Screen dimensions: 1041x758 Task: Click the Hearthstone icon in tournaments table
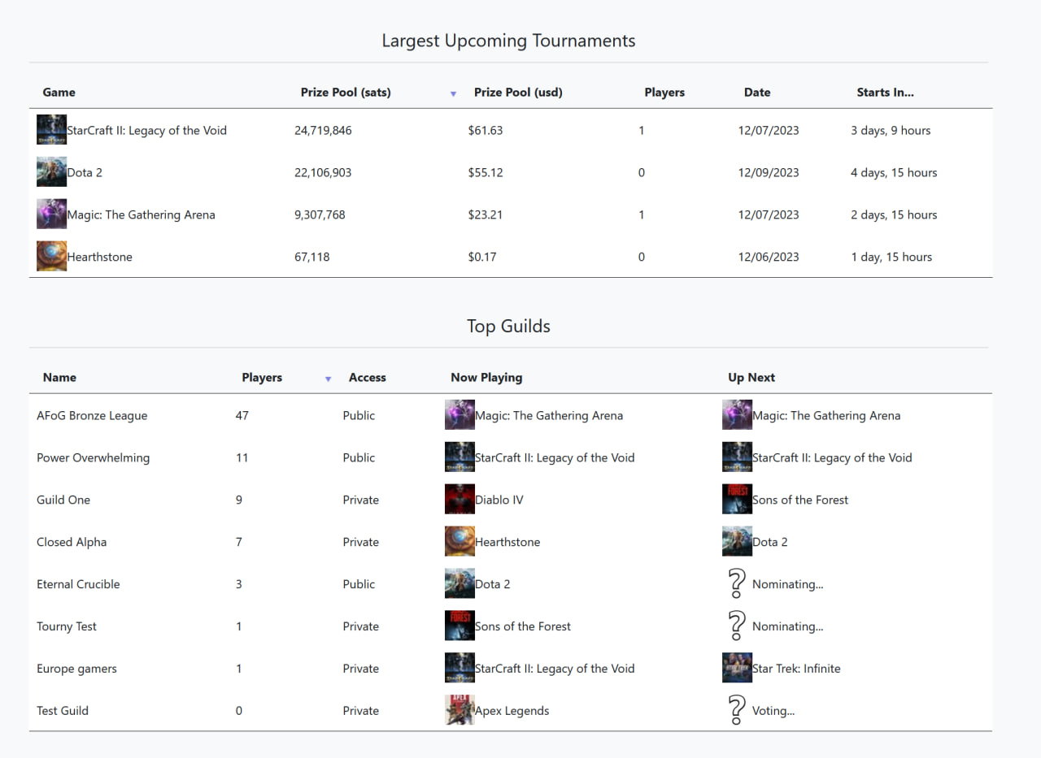click(51, 256)
